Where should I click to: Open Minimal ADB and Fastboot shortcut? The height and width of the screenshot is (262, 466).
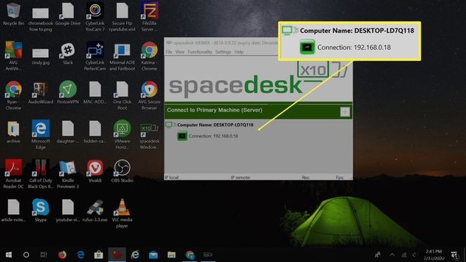tap(122, 57)
